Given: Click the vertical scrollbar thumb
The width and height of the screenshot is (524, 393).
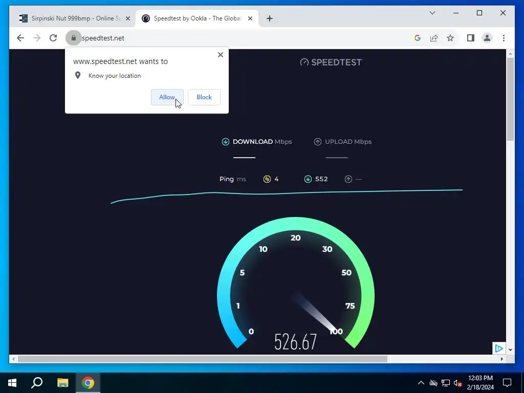Looking at the screenshot, I should 510,99.
